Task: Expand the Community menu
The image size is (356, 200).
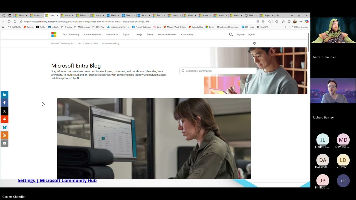Action: [188, 34]
